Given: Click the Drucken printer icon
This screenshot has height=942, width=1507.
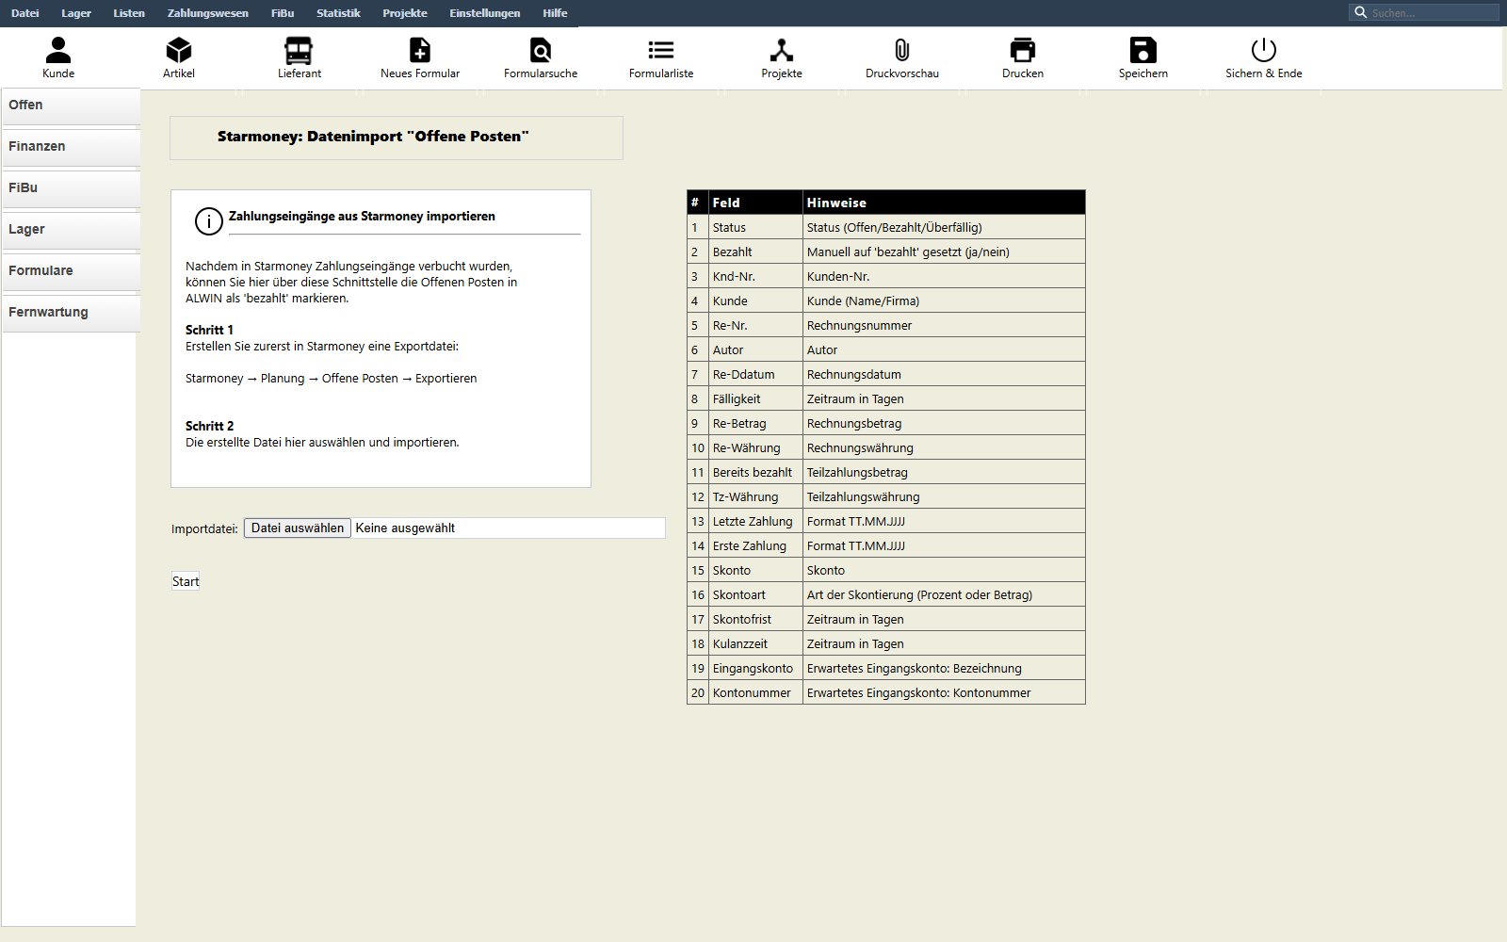Looking at the screenshot, I should tap(1023, 50).
